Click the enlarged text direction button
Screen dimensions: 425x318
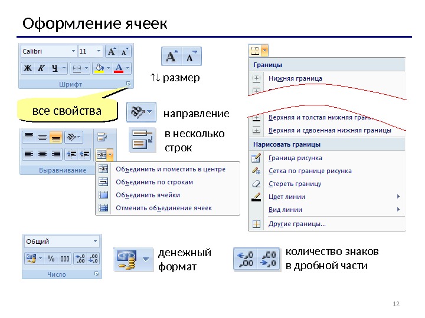(x=141, y=112)
